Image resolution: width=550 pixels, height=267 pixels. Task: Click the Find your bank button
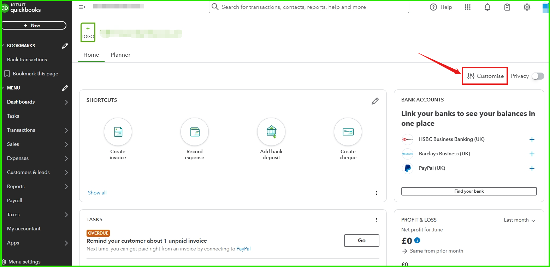(469, 191)
